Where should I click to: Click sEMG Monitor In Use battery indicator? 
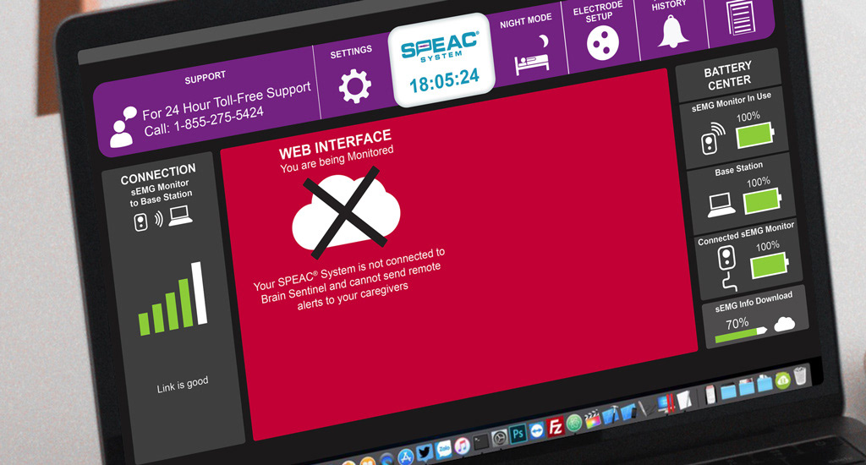[755, 135]
